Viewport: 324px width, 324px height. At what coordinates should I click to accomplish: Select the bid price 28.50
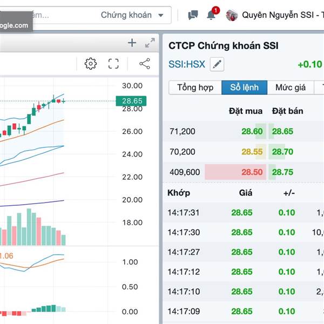(x=252, y=172)
